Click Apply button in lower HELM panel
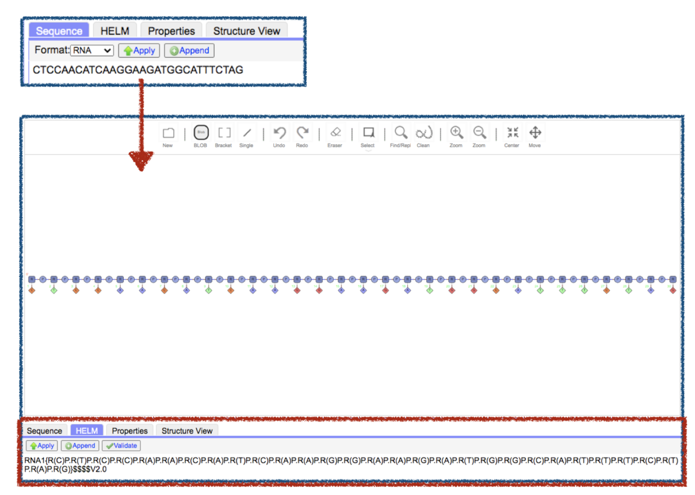The width and height of the screenshot is (695, 495). [x=42, y=446]
